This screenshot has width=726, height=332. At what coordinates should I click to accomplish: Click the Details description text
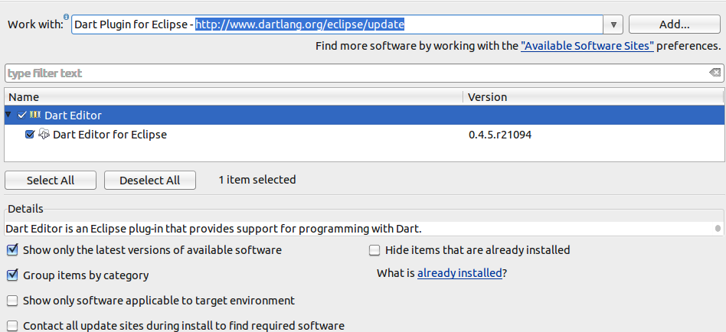click(x=214, y=229)
